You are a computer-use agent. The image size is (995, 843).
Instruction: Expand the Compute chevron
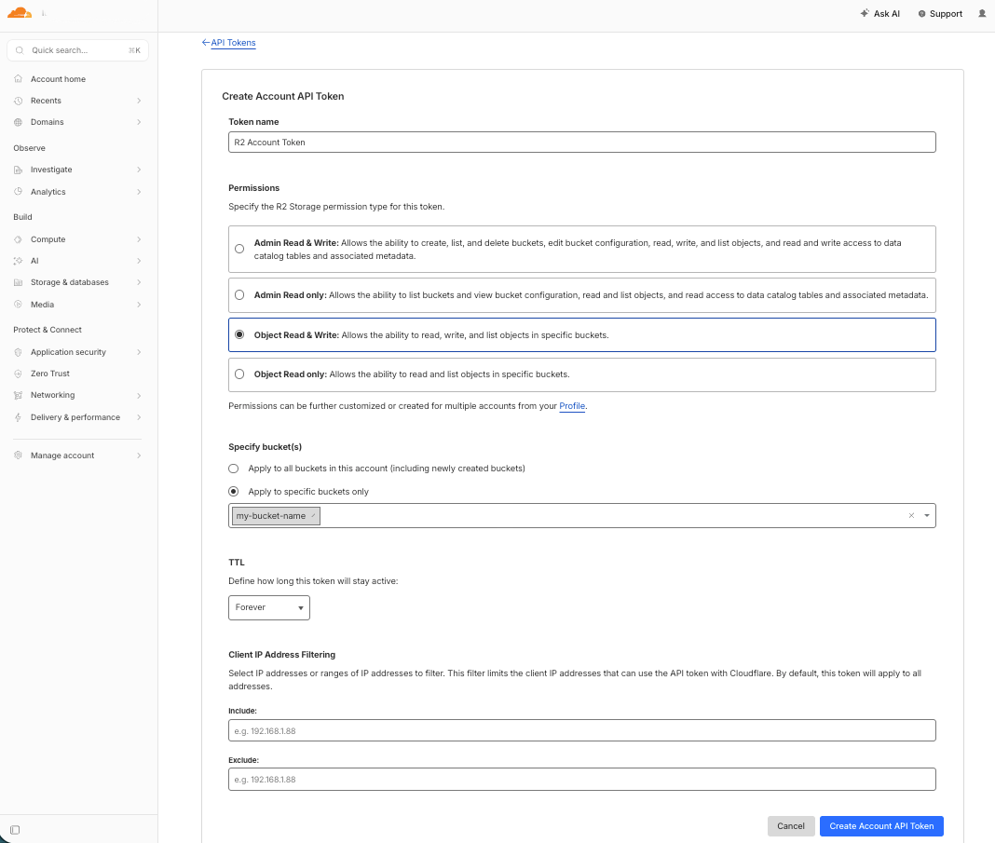138,239
